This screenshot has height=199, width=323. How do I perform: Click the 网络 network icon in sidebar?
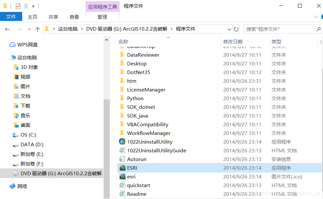pyautogui.click(x=12, y=186)
